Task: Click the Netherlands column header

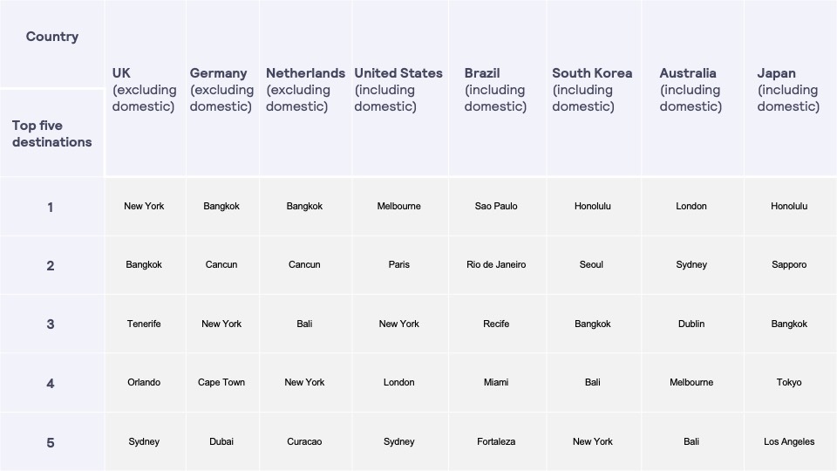Action: coord(305,89)
